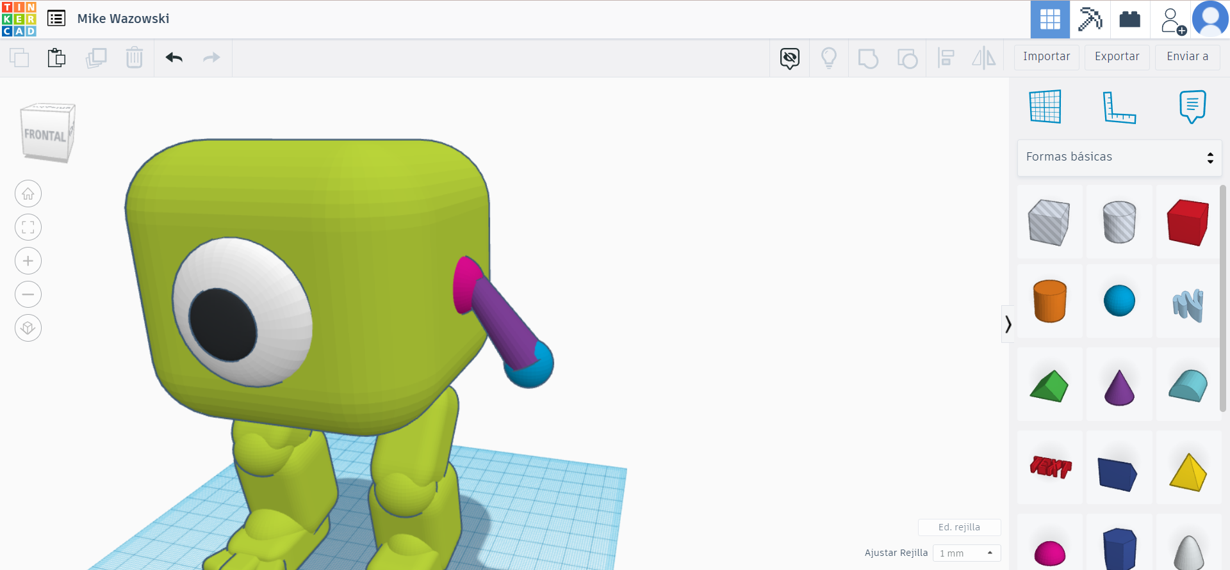The height and width of the screenshot is (570, 1230).
Task: Pick the striped hole cylinder shape
Action: [1119, 222]
